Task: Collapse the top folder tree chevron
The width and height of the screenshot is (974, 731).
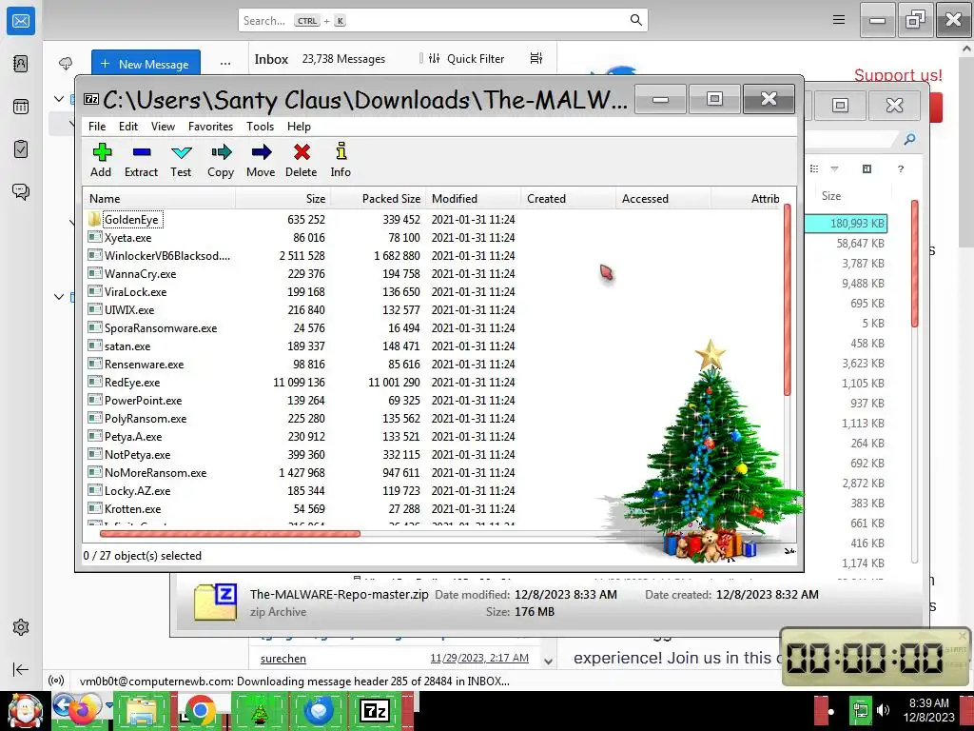Action: click(x=59, y=98)
